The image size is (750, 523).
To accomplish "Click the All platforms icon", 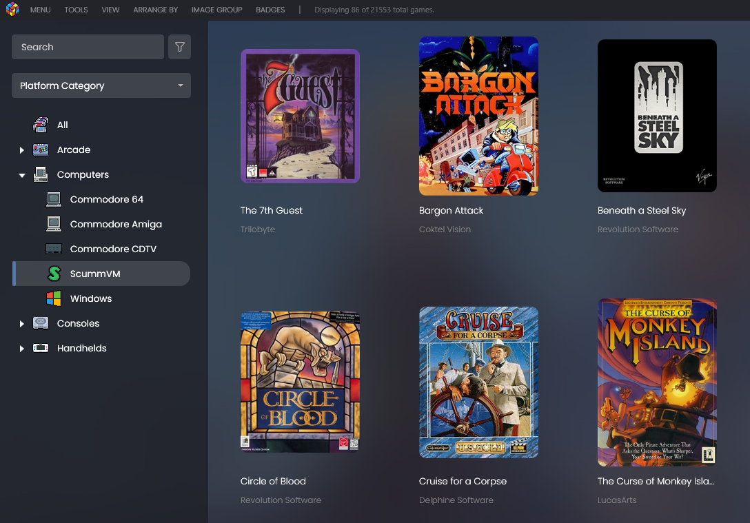I will point(41,125).
